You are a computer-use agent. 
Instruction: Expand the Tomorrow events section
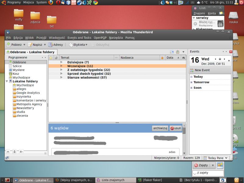coord(192,82)
